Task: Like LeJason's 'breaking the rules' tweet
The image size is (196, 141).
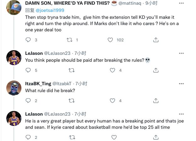Action: point(112,70)
